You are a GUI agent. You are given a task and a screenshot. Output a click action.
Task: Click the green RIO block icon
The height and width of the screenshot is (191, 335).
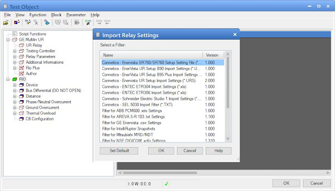pos(15,79)
